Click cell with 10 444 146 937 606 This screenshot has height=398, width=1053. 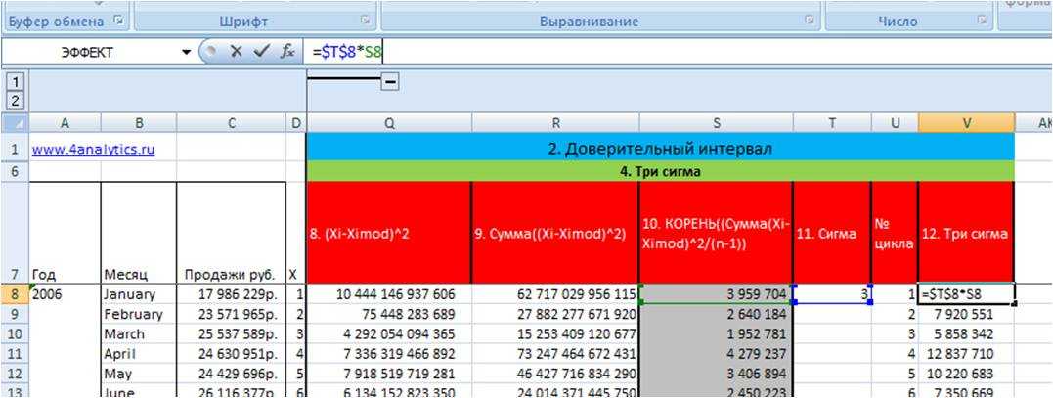(x=389, y=294)
